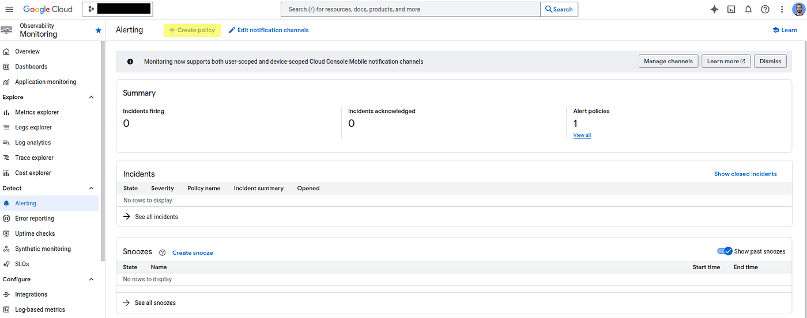
Task: Click the sidebar vertical scrollbar
Action: click(103, 151)
